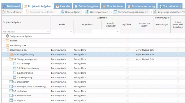Toggle Sollzeit checkbox for 5.7 Angebot
The height and width of the screenshot is (103, 185).
click(178, 100)
